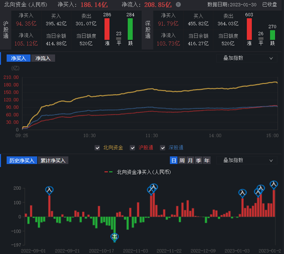Click the green 跌 bar showing 270 in 深股通
Screen dimensions: 284x254
[272, 35]
